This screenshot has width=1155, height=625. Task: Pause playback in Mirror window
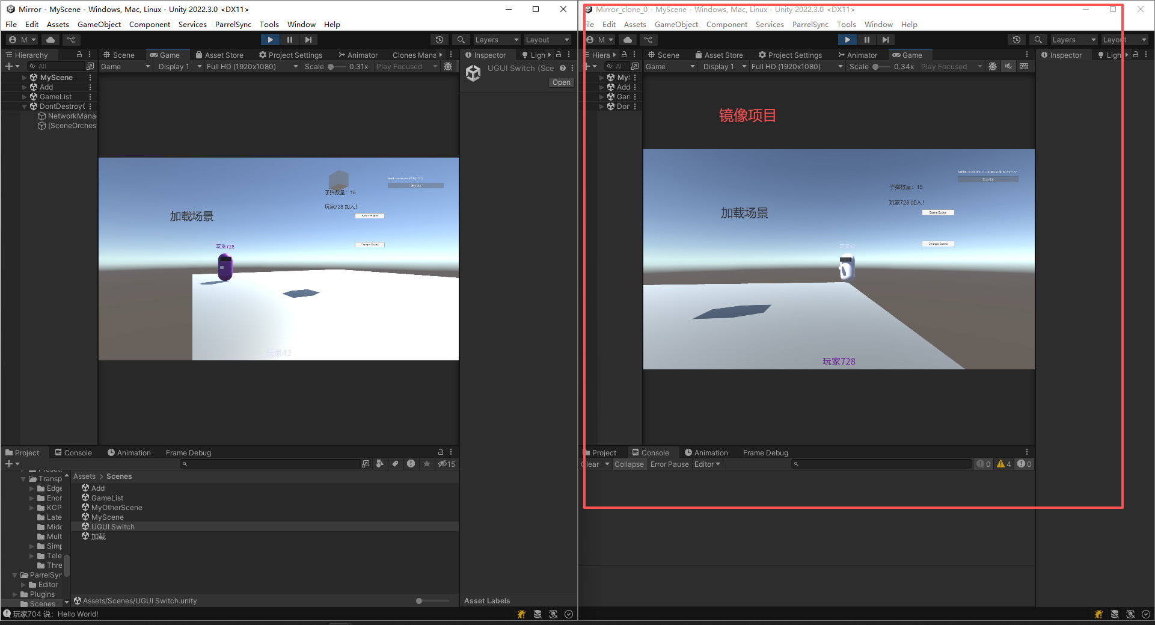tap(289, 40)
